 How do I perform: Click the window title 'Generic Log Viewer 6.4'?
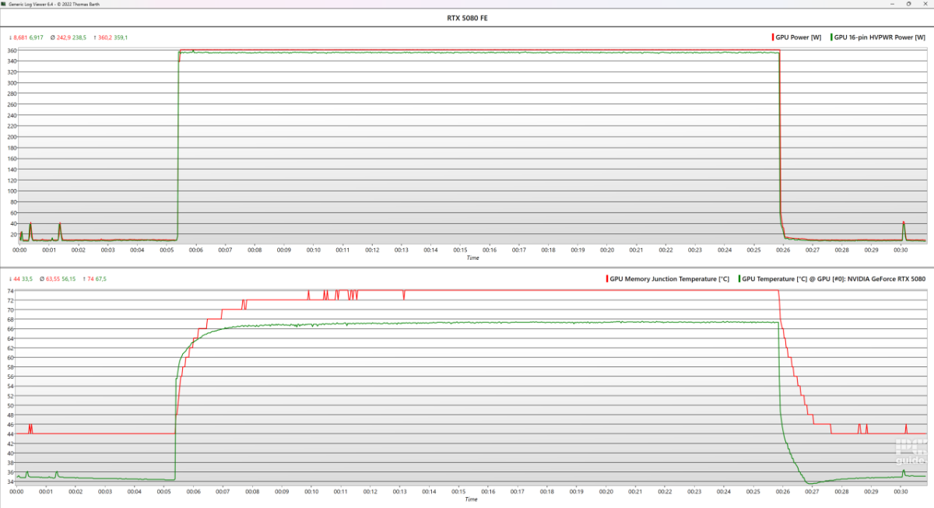pyautogui.click(x=33, y=4)
